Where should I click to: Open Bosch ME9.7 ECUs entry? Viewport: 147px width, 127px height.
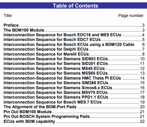[74, 102]
